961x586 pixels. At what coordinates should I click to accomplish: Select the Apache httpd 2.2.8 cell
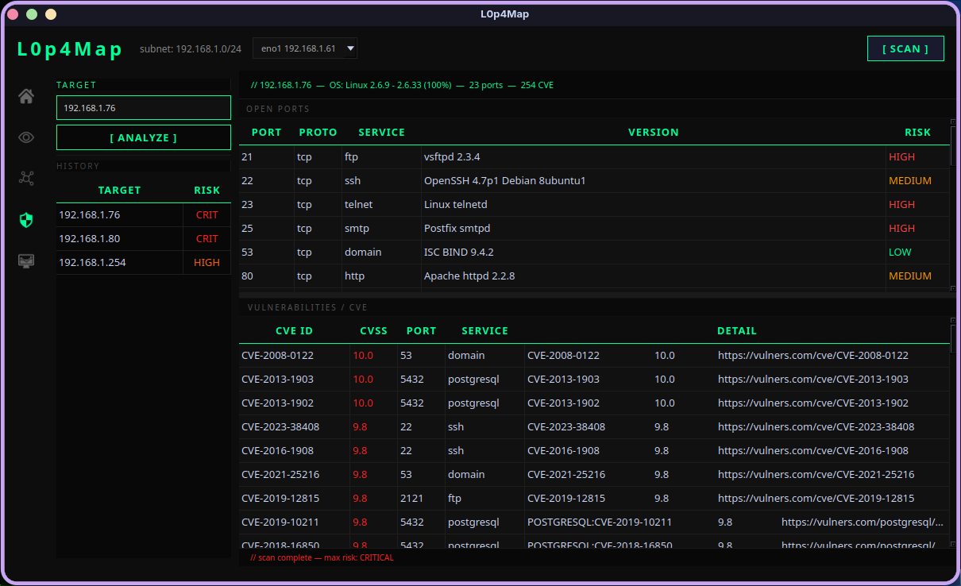[x=654, y=276]
